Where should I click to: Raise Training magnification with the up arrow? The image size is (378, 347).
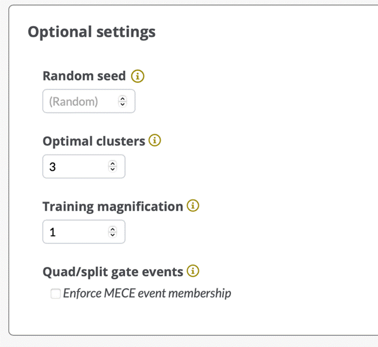click(x=113, y=229)
